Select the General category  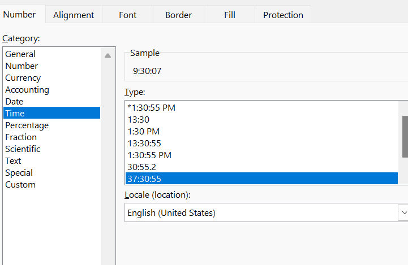[x=52, y=54]
